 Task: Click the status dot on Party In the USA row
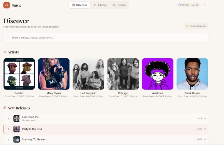(205, 129)
